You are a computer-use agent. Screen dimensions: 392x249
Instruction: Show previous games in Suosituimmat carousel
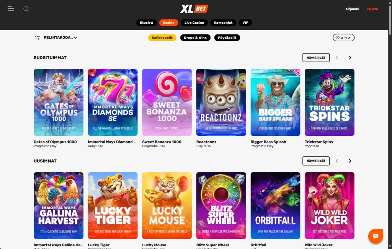click(337, 58)
